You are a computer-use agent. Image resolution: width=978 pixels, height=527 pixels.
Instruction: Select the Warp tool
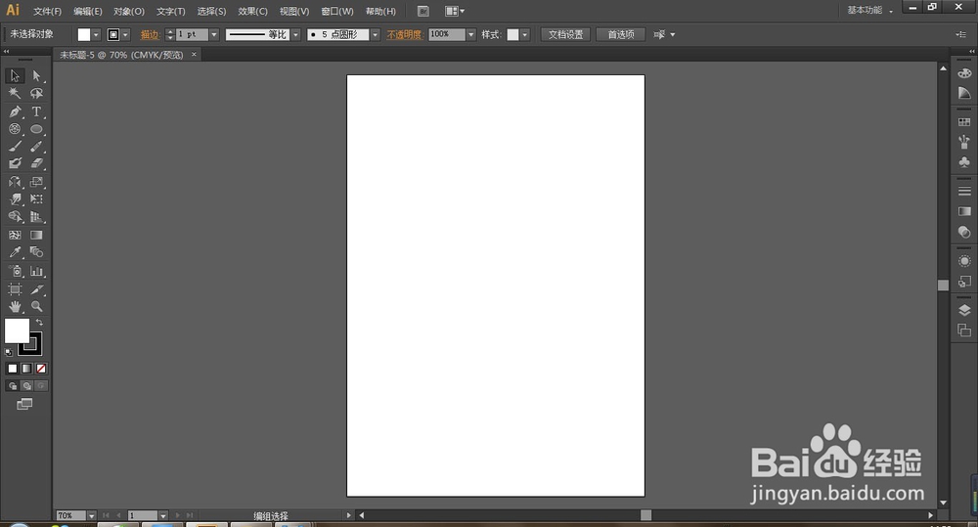pyautogui.click(x=15, y=199)
